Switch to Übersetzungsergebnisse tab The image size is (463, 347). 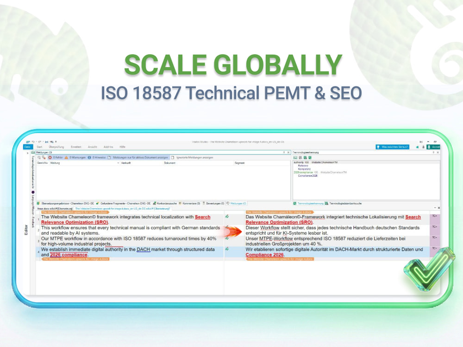pos(65,203)
